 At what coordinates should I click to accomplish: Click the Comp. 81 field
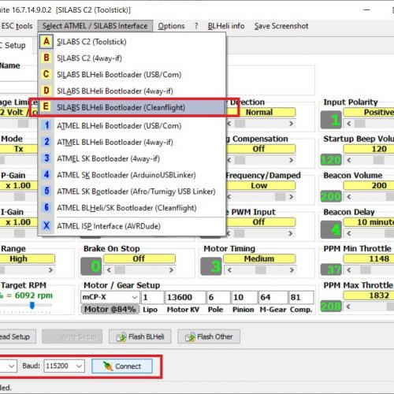point(301,297)
